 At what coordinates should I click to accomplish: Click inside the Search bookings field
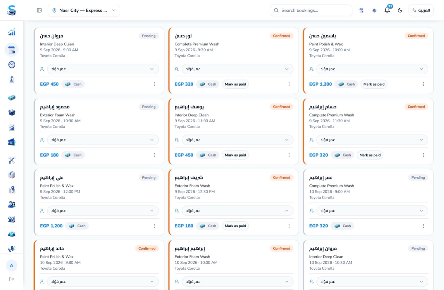(311, 10)
